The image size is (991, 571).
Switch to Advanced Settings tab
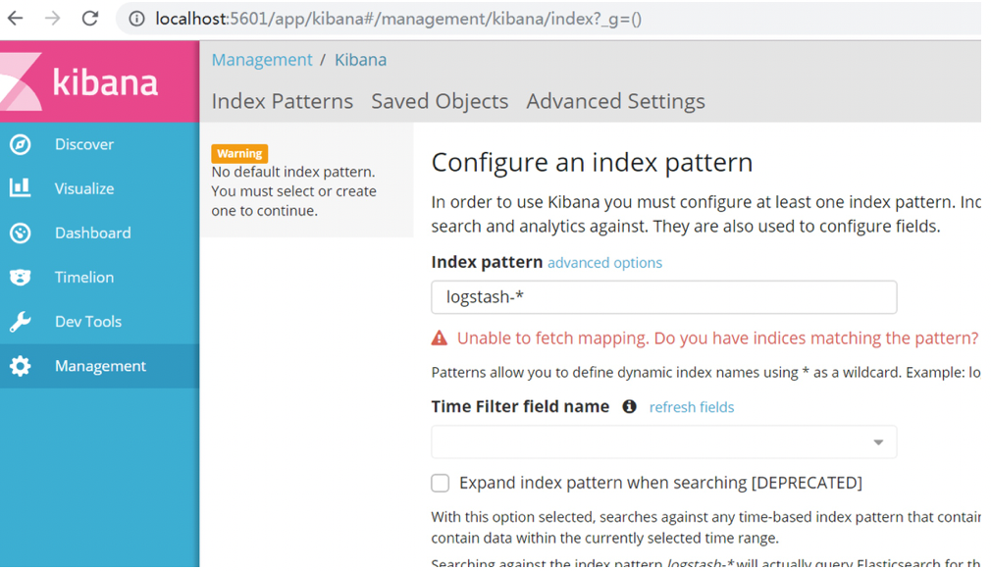pyautogui.click(x=616, y=102)
